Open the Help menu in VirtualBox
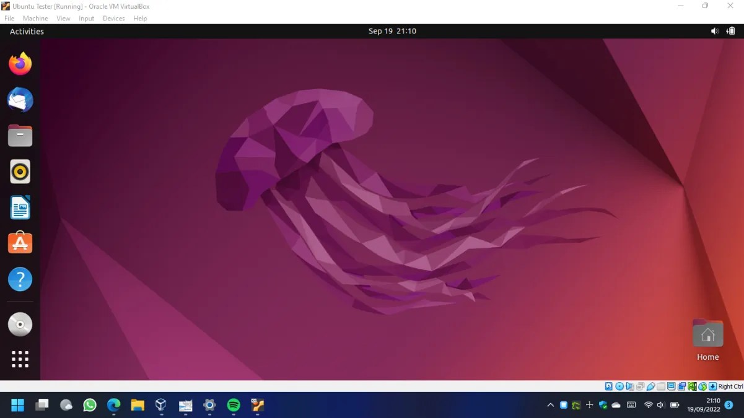The height and width of the screenshot is (418, 744). pyautogui.click(x=140, y=19)
